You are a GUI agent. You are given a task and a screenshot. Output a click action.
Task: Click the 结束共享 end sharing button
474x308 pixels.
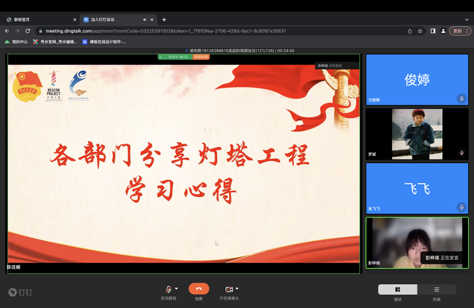(201, 57)
